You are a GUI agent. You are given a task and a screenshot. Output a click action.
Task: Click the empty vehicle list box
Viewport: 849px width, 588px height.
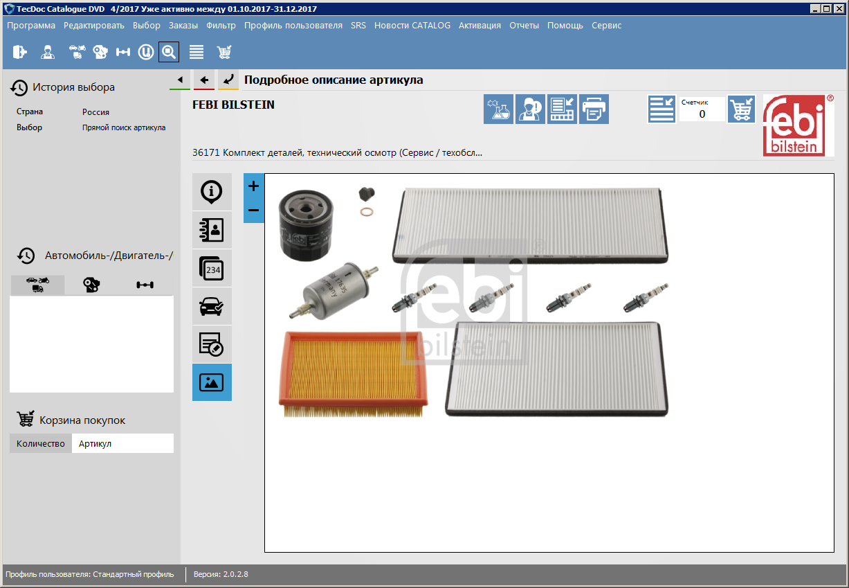[91, 344]
